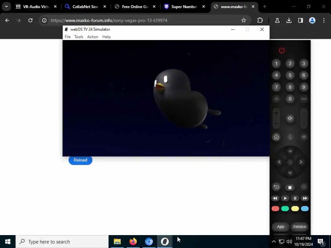Click the OK center D-pad button
The width and height of the screenshot is (331, 248).
[290, 162]
